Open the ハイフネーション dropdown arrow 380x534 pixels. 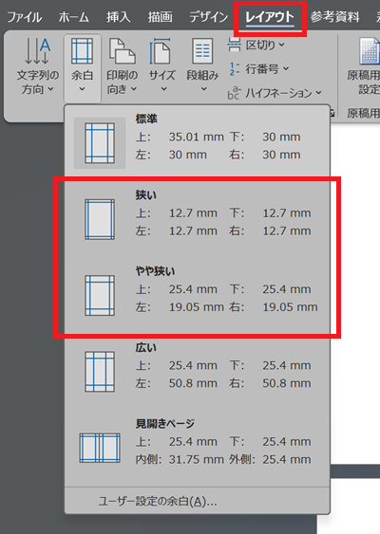[x=318, y=93]
